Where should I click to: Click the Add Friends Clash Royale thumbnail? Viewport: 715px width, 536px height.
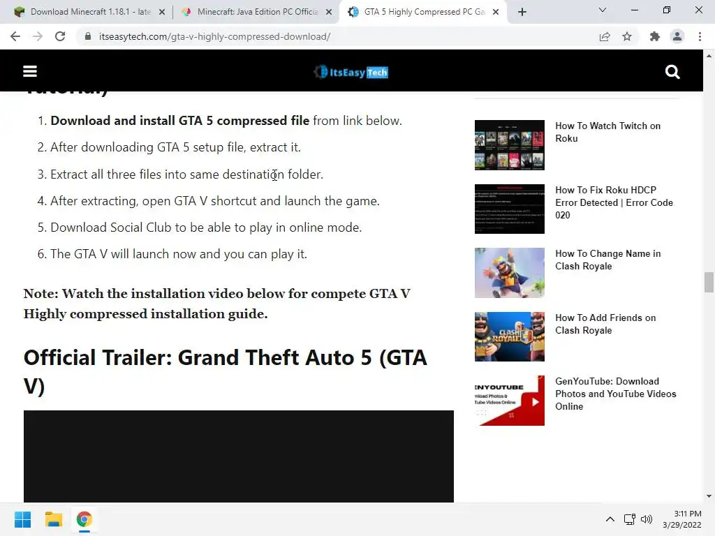[509, 336]
